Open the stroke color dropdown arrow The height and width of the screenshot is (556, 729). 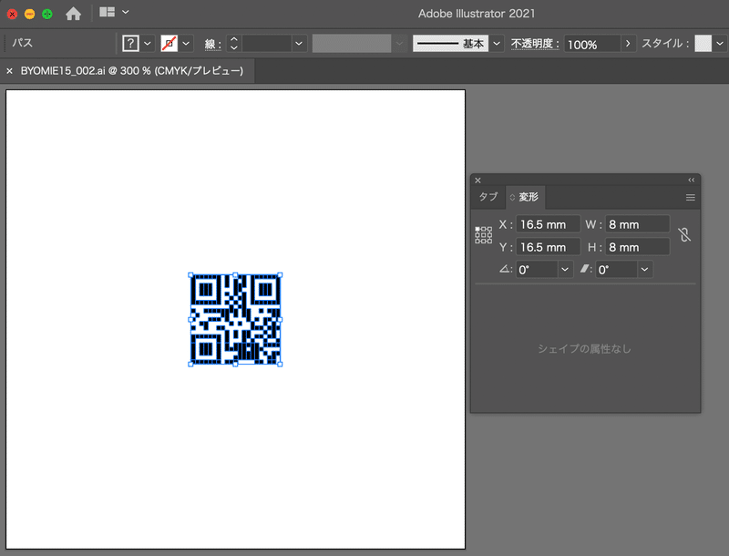pos(186,44)
